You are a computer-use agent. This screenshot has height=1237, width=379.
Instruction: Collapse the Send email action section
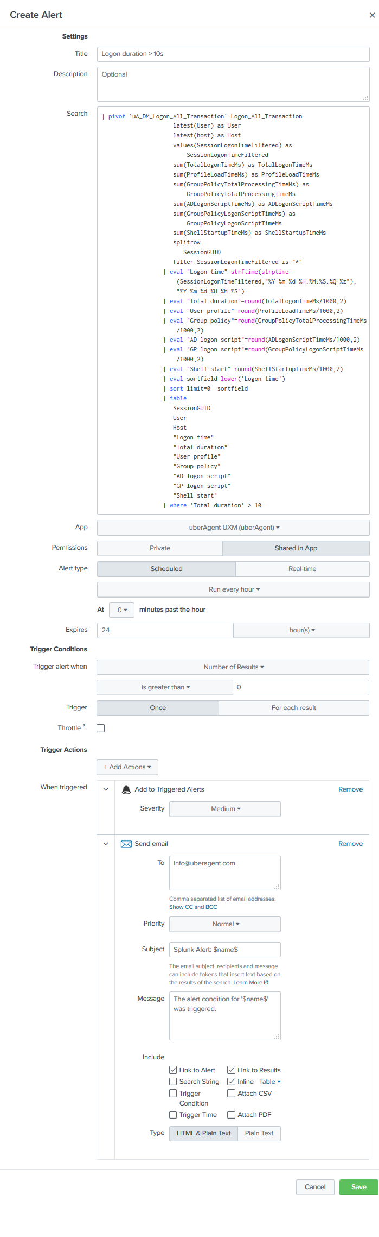click(106, 844)
